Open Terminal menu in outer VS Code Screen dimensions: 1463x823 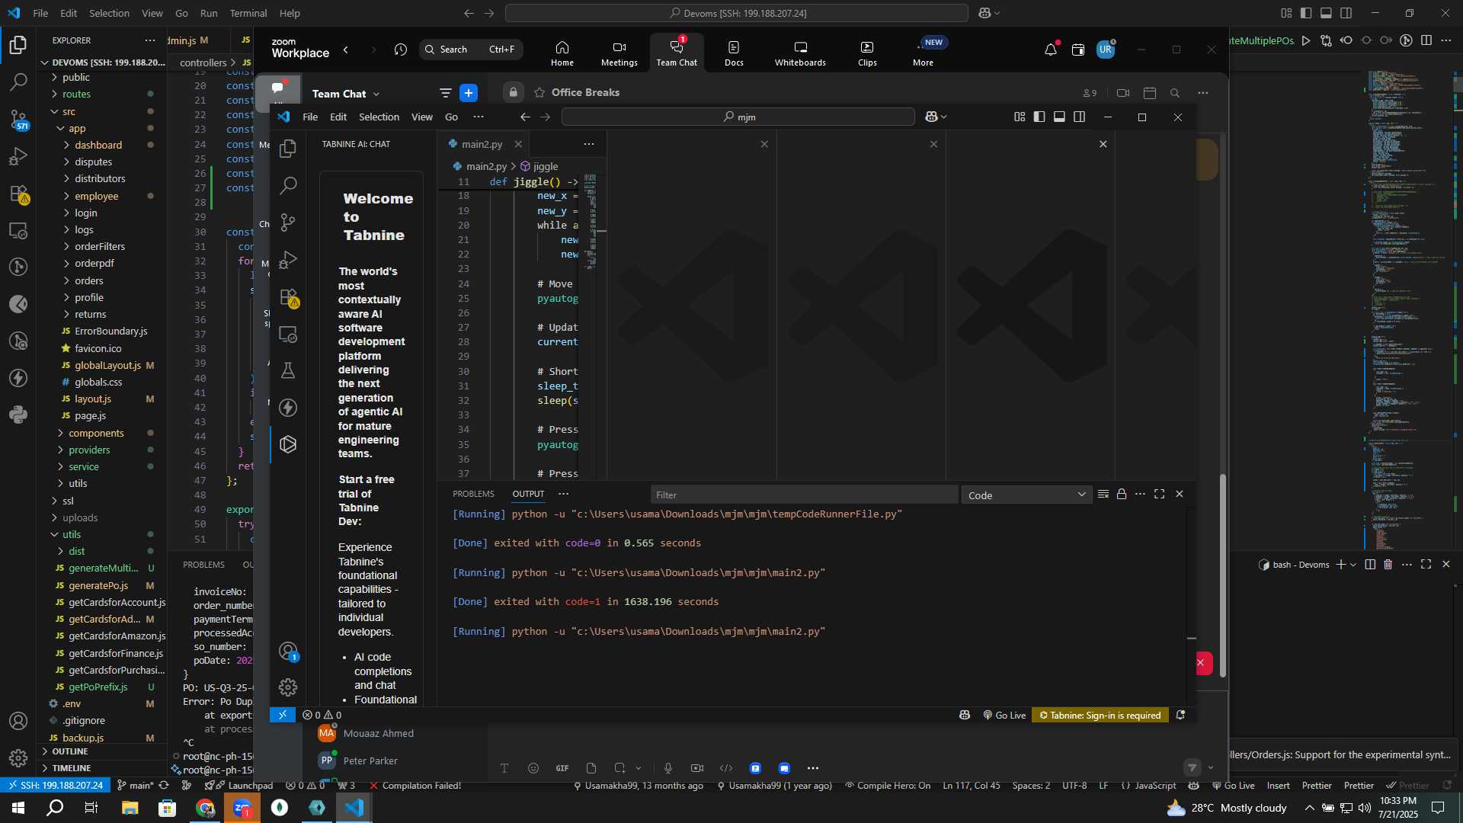pos(248,13)
